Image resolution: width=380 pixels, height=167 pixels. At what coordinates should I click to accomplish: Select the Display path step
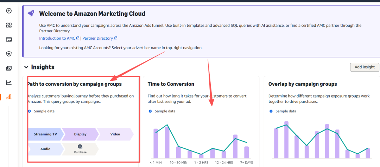80,134
